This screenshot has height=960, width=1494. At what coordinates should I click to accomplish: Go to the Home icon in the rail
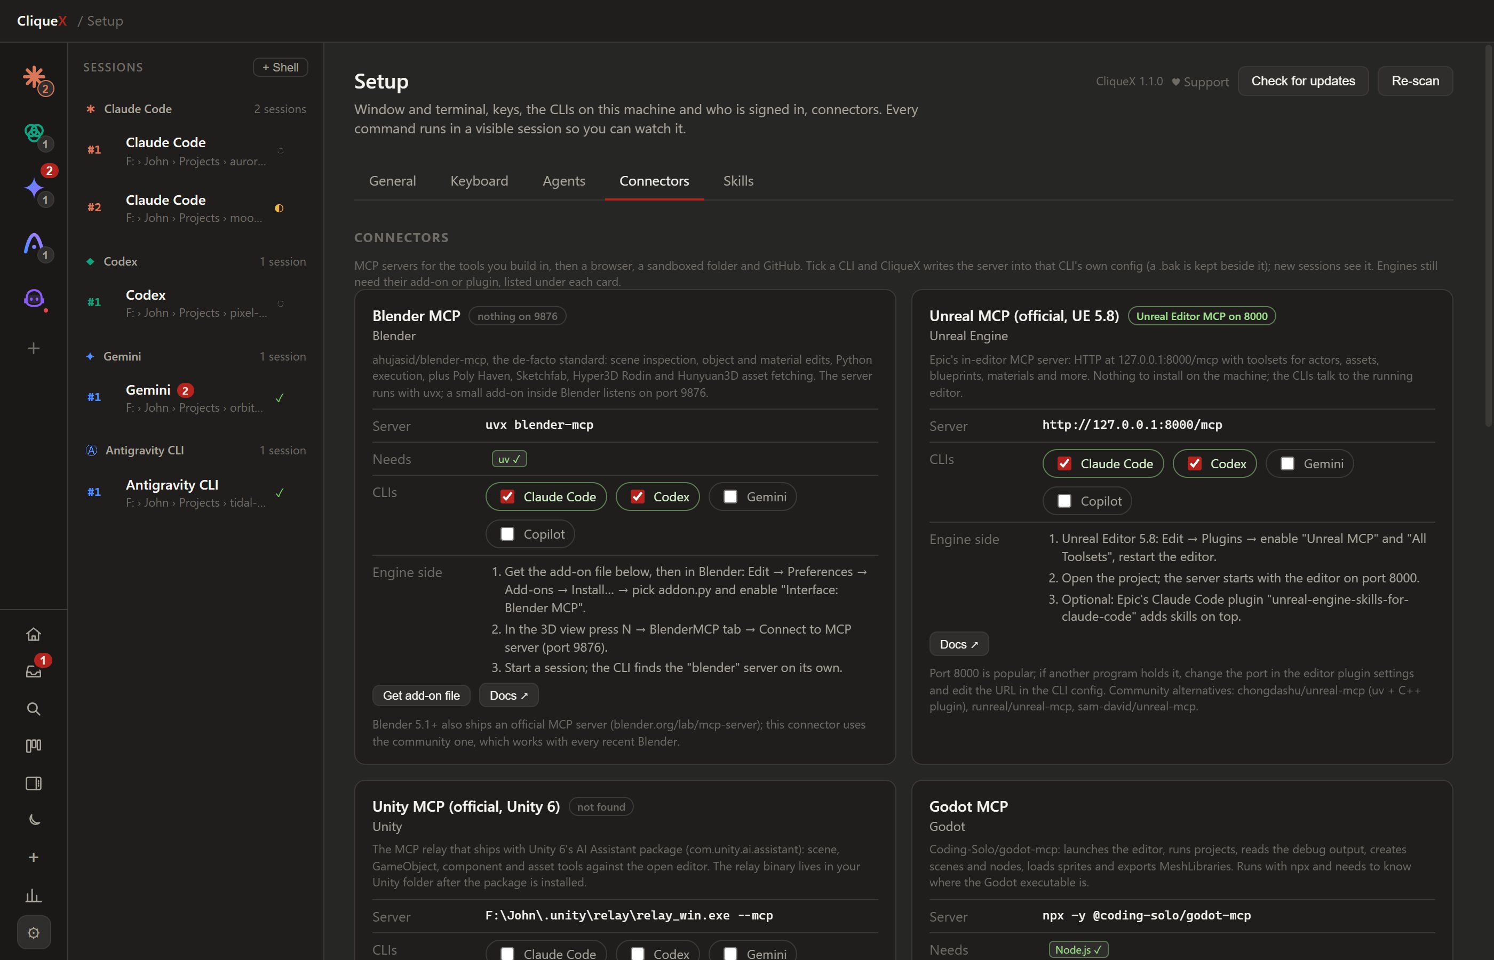coord(34,634)
